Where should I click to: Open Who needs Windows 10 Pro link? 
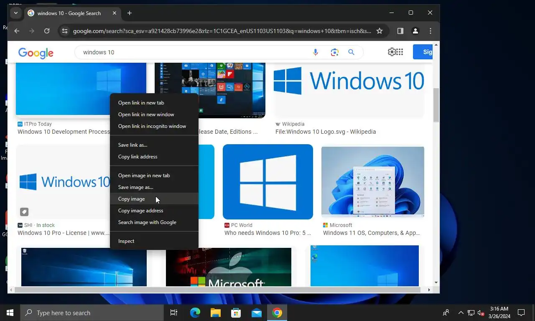tap(268, 233)
